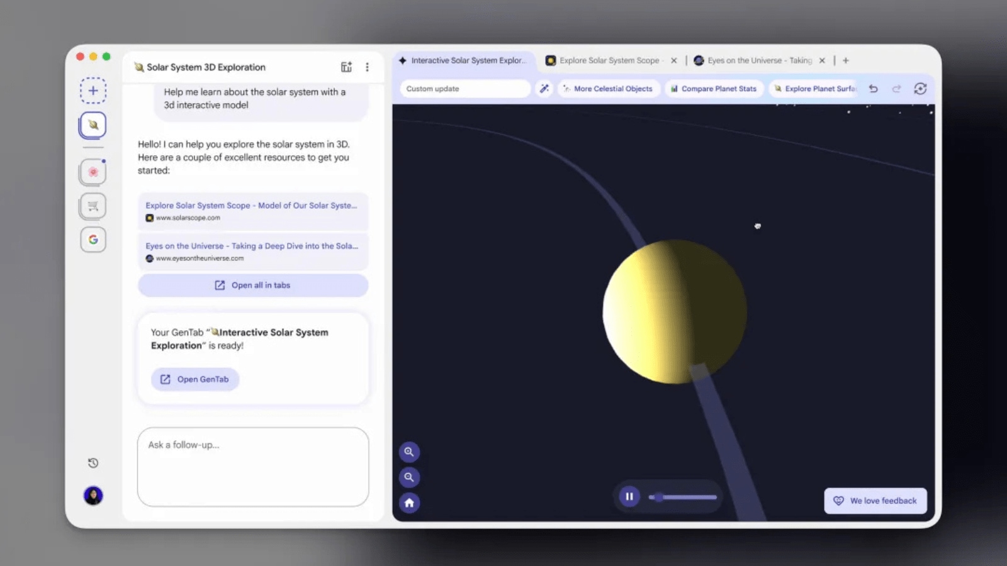Open the panel layout icon in chat header
The height and width of the screenshot is (566, 1007).
click(346, 67)
